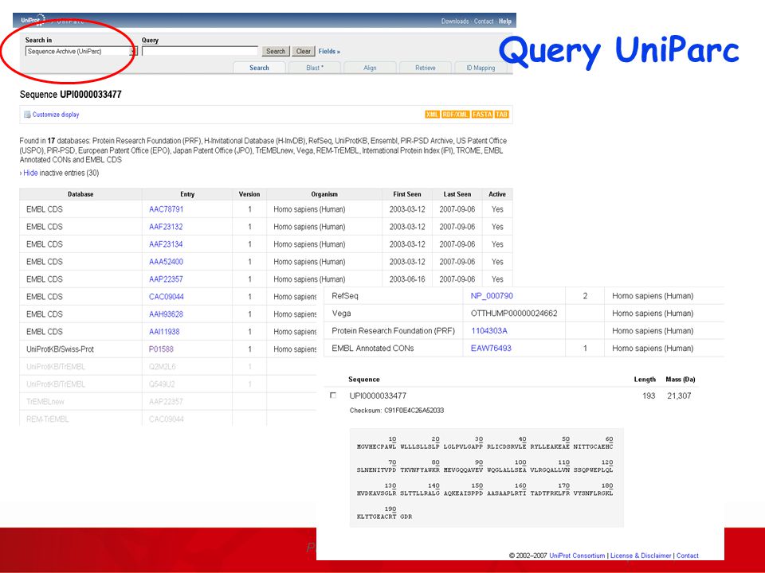Image resolution: width=765 pixels, height=573 pixels.
Task: Sort by the Active column header
Action: tap(497, 194)
